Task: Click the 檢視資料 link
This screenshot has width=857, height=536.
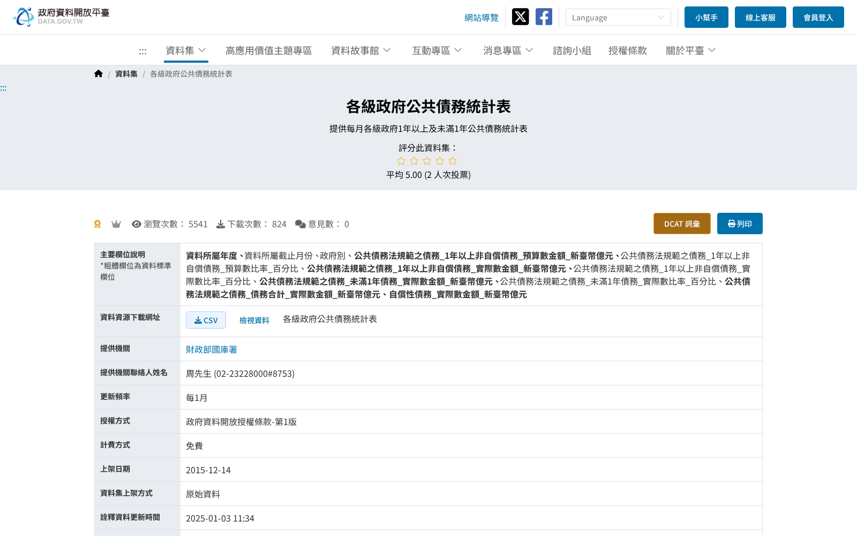Action: click(x=254, y=320)
